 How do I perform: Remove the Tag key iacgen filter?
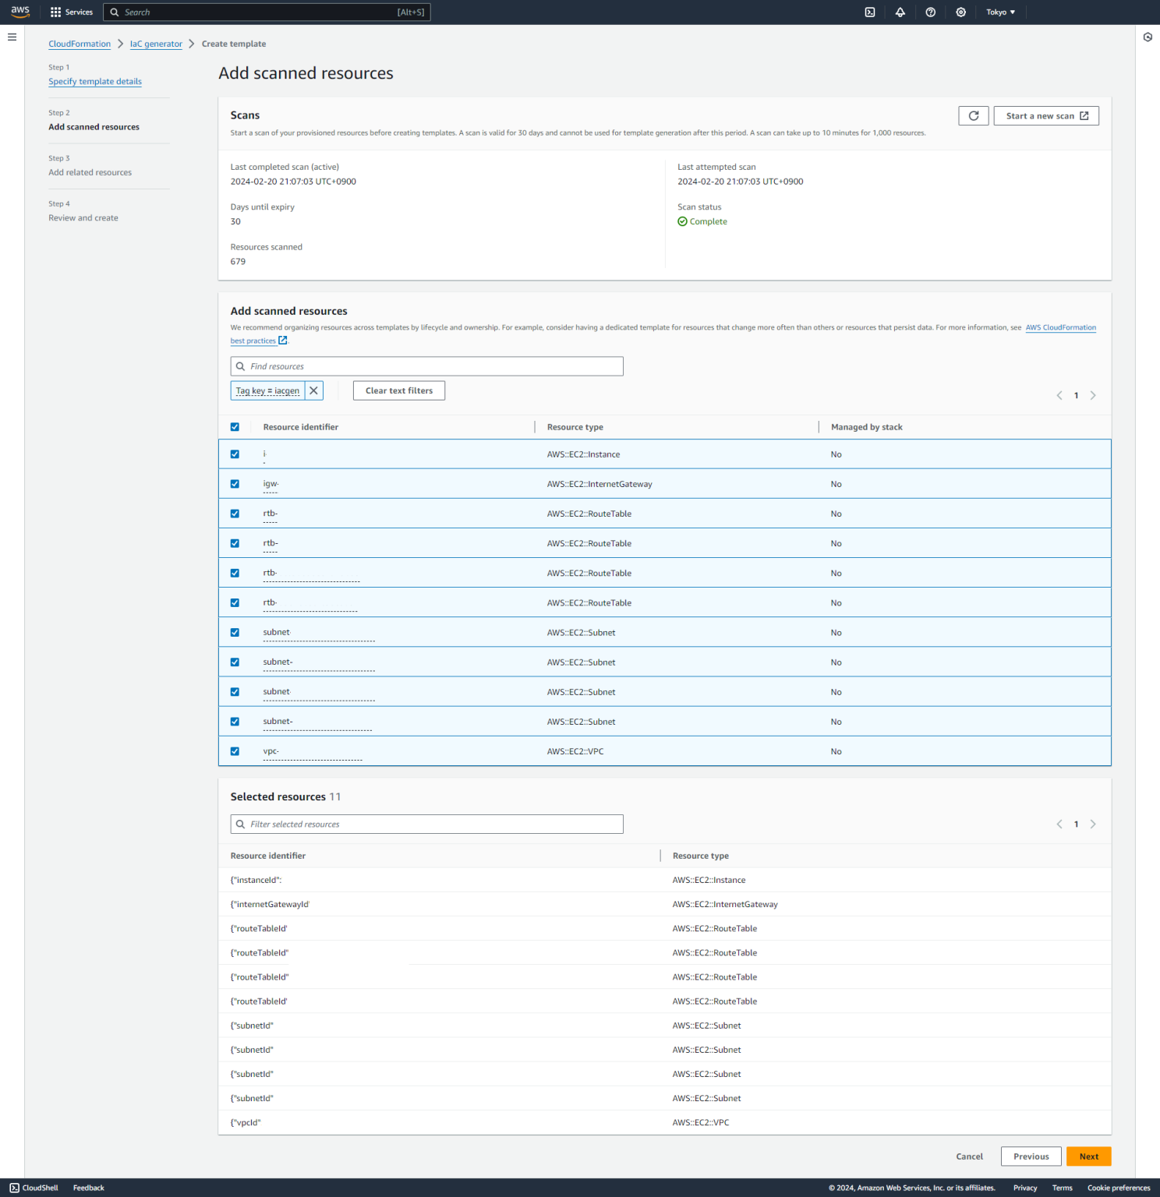coord(313,390)
